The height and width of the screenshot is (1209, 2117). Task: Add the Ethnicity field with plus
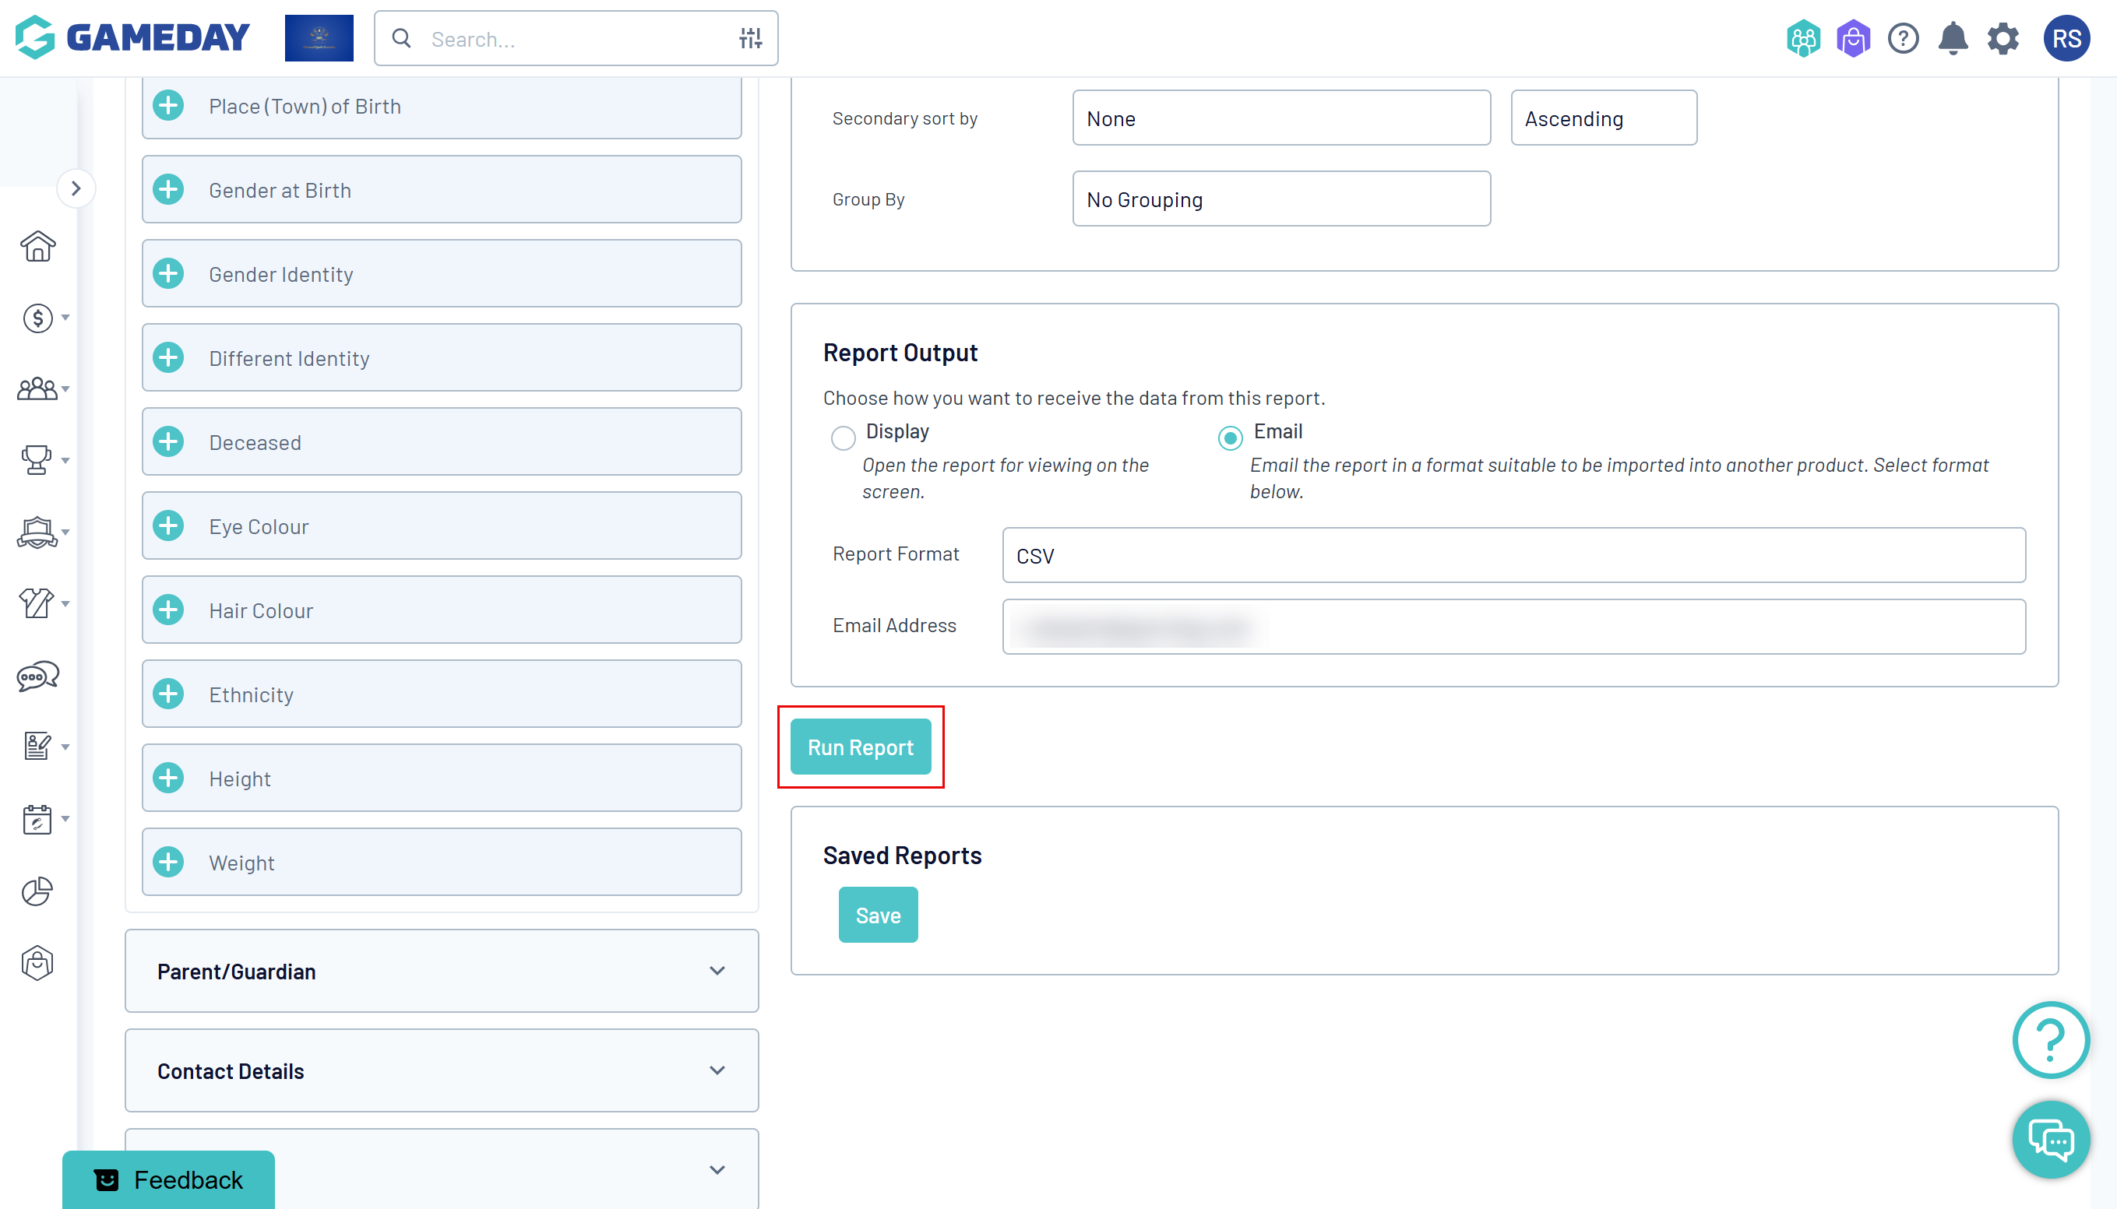[x=168, y=694]
